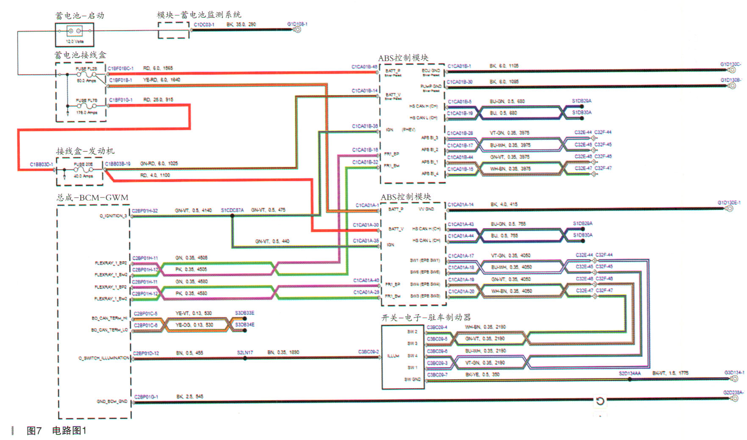
Task: Click wire label WH-BN, 0.35, 4050
Action: pyautogui.click(x=512, y=291)
